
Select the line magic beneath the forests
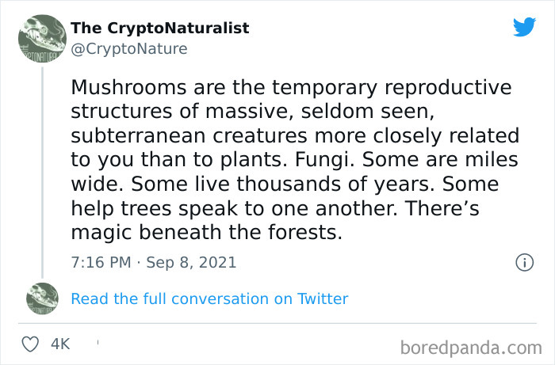(x=206, y=233)
